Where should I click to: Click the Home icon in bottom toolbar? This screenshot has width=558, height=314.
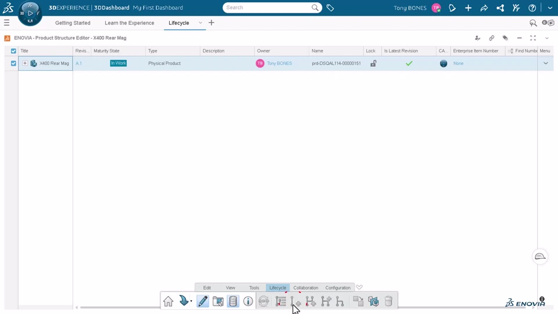[169, 301]
